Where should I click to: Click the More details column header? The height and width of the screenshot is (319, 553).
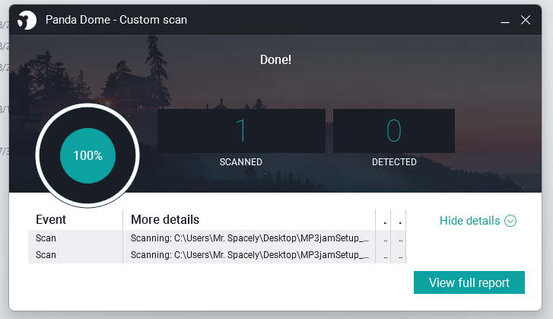165,219
